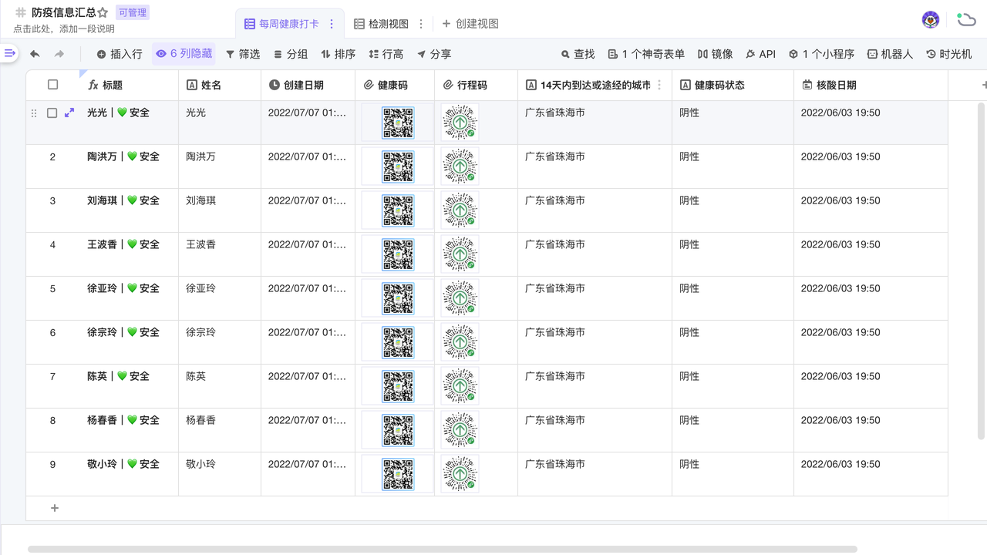Click the horizontal scrollbar at bottom
The width and height of the screenshot is (987, 555).
[442, 550]
